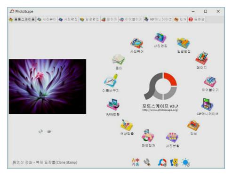The image size is (232, 176).
Task: Switch to the 이어붙이기 tab
Action: (x=131, y=19)
